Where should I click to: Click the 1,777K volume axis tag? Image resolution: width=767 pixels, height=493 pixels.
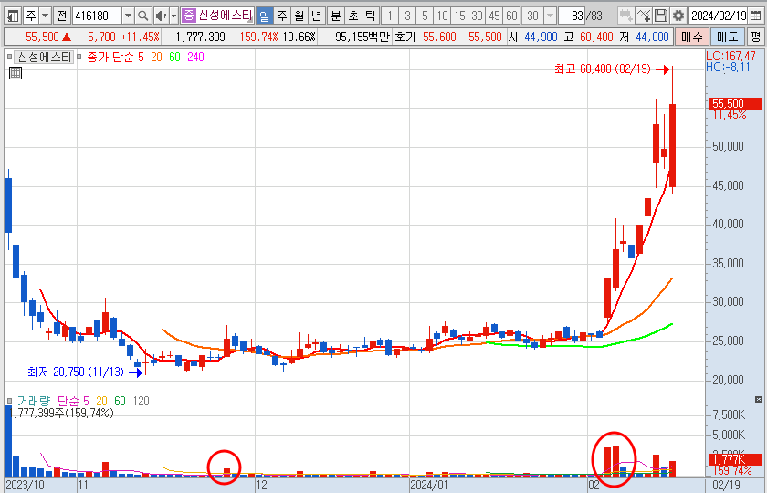pos(735,459)
